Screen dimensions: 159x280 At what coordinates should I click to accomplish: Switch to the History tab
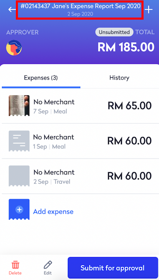click(119, 78)
